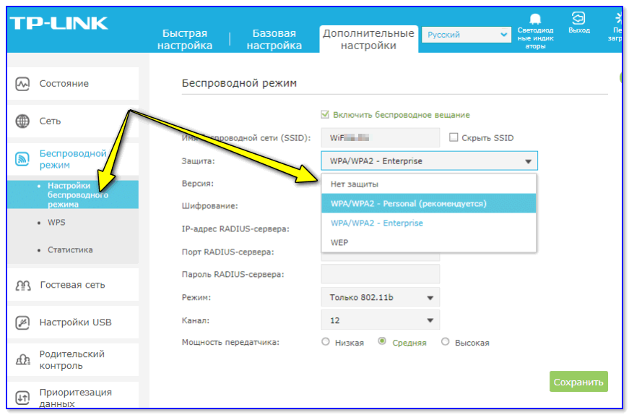Click the SSID name input field

[381, 138]
